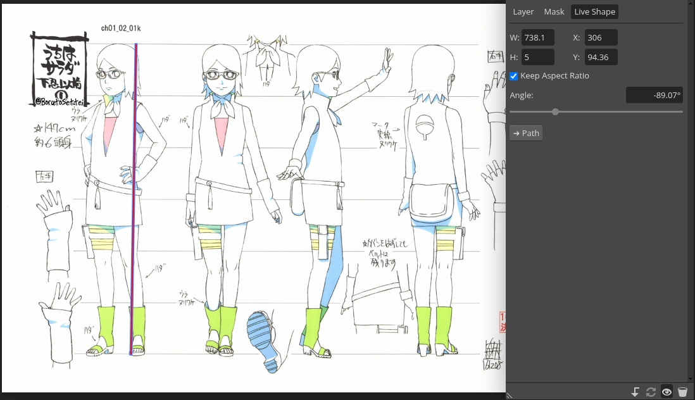Click the 'Keep Aspect Ratio' label text

pos(555,76)
